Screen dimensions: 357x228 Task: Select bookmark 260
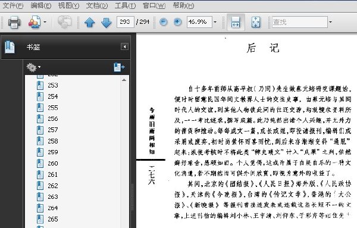click(x=48, y=163)
